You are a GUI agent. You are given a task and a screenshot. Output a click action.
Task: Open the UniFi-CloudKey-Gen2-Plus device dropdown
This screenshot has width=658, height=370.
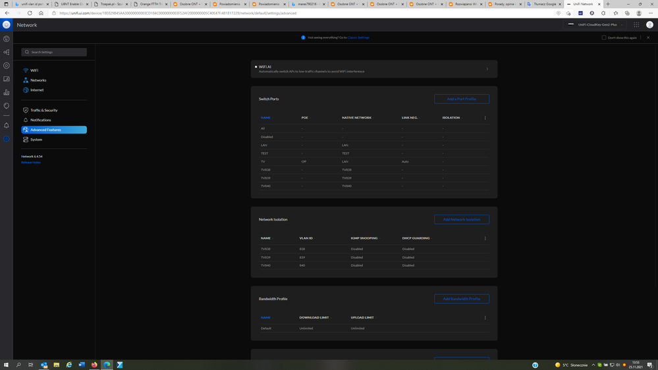coord(597,25)
